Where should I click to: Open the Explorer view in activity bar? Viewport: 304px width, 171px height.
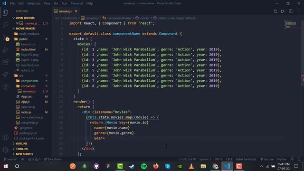point(5,13)
